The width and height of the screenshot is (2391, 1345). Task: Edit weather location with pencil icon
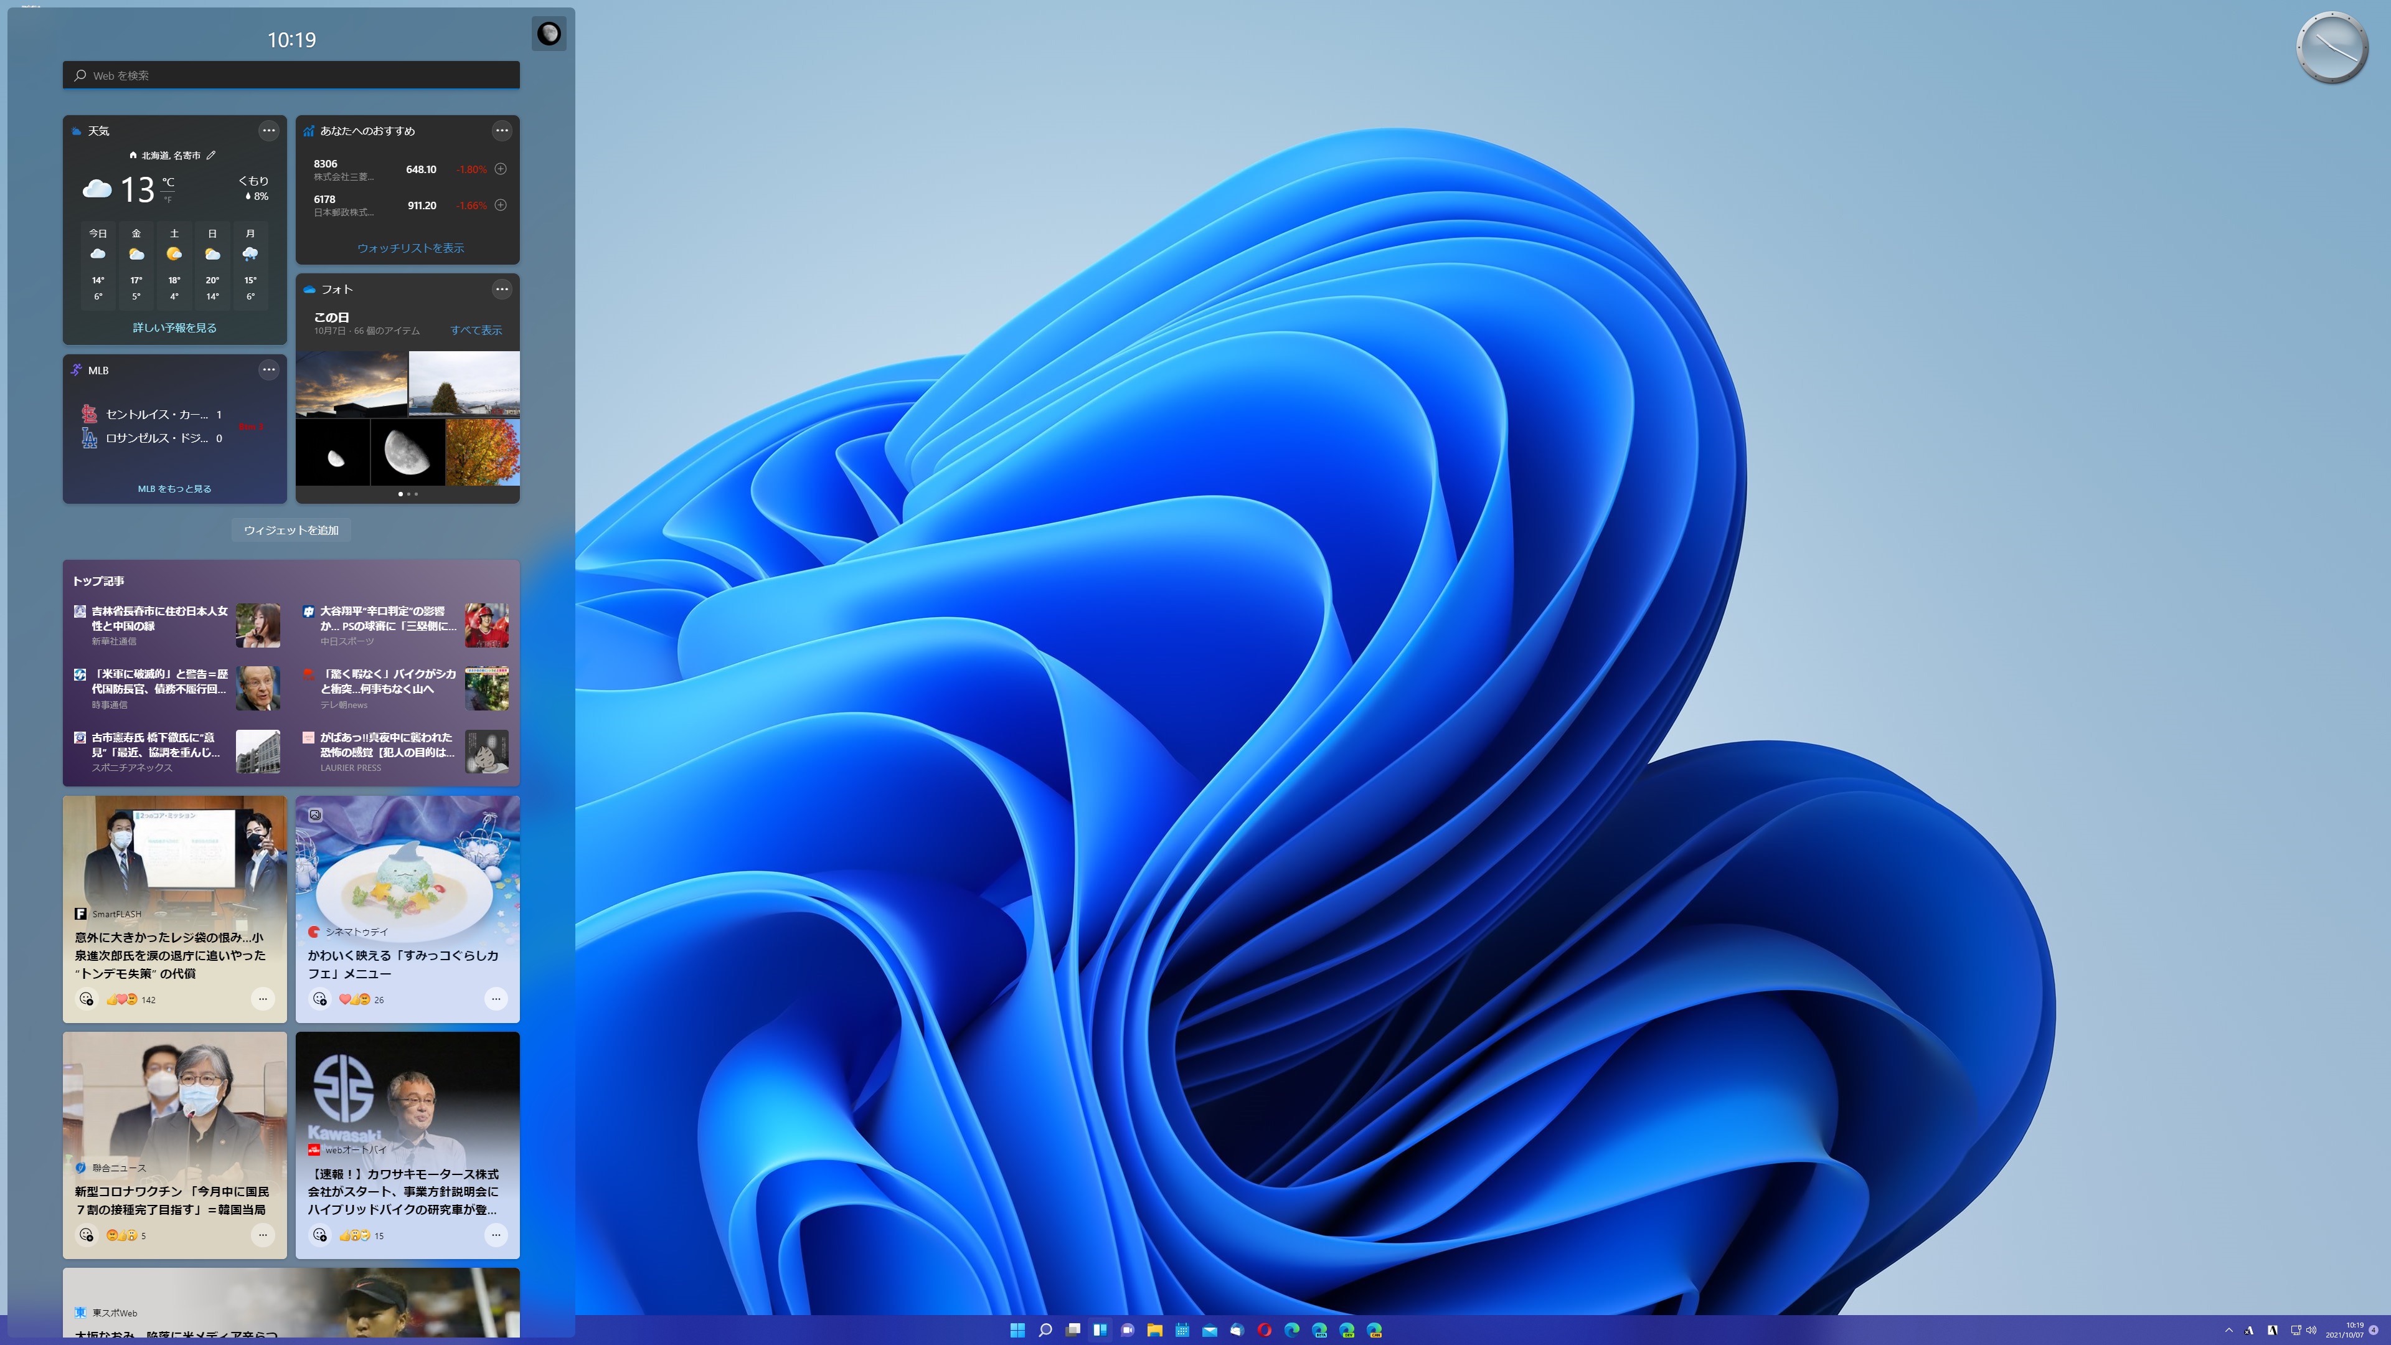point(210,155)
